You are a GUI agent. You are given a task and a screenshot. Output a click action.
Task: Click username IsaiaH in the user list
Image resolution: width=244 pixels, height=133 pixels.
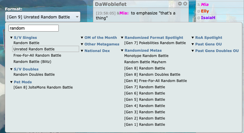[x=208, y=17]
